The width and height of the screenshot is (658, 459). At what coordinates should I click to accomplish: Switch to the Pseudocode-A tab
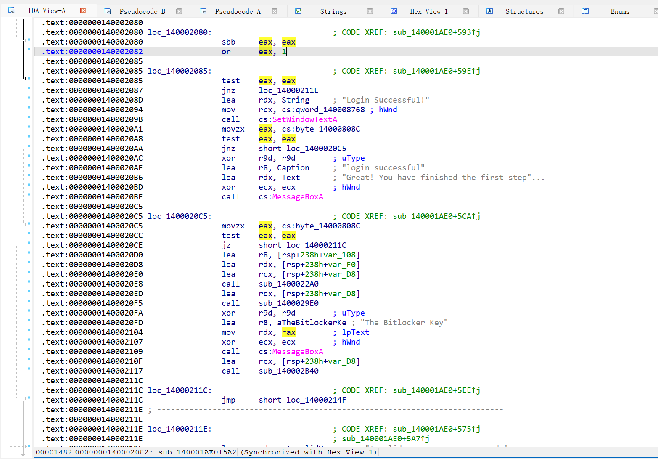pos(238,11)
